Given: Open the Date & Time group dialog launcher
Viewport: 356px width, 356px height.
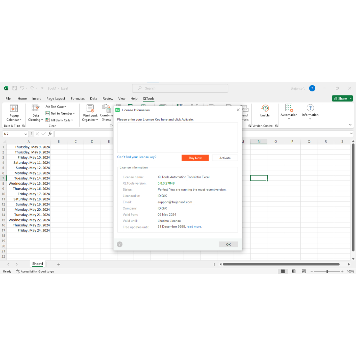Looking at the screenshot, I should 23,126.
